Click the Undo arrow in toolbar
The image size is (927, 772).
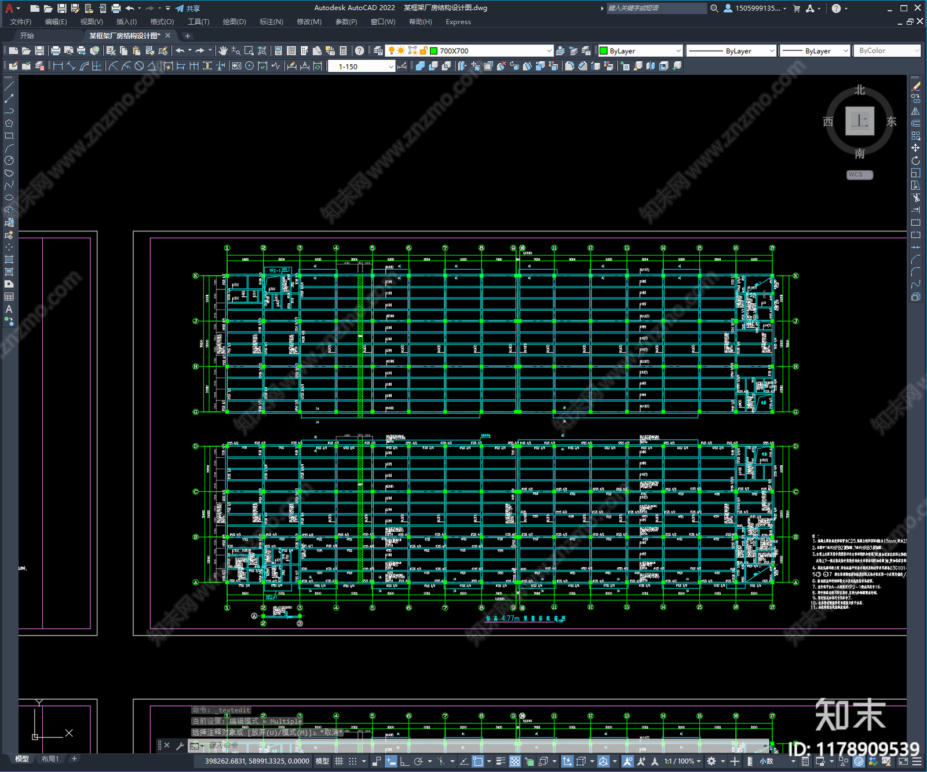[x=180, y=51]
